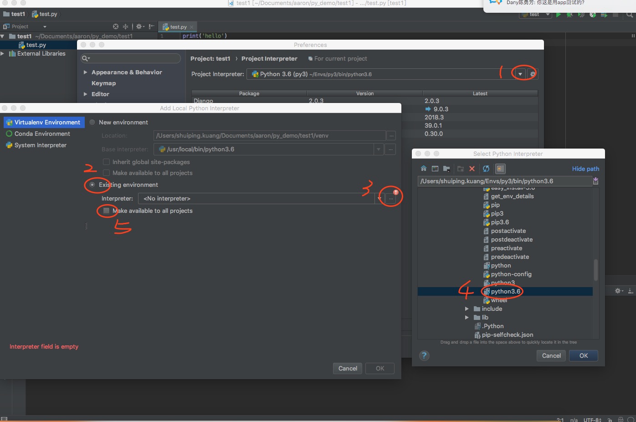Click the file chooser vertical scrollbar thumb
Image resolution: width=636 pixels, height=422 pixels.
(x=595, y=270)
